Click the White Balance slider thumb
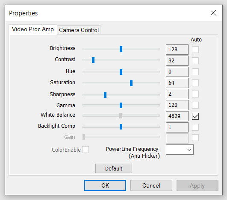Viewport: 227px width, 200px height. tap(121, 116)
